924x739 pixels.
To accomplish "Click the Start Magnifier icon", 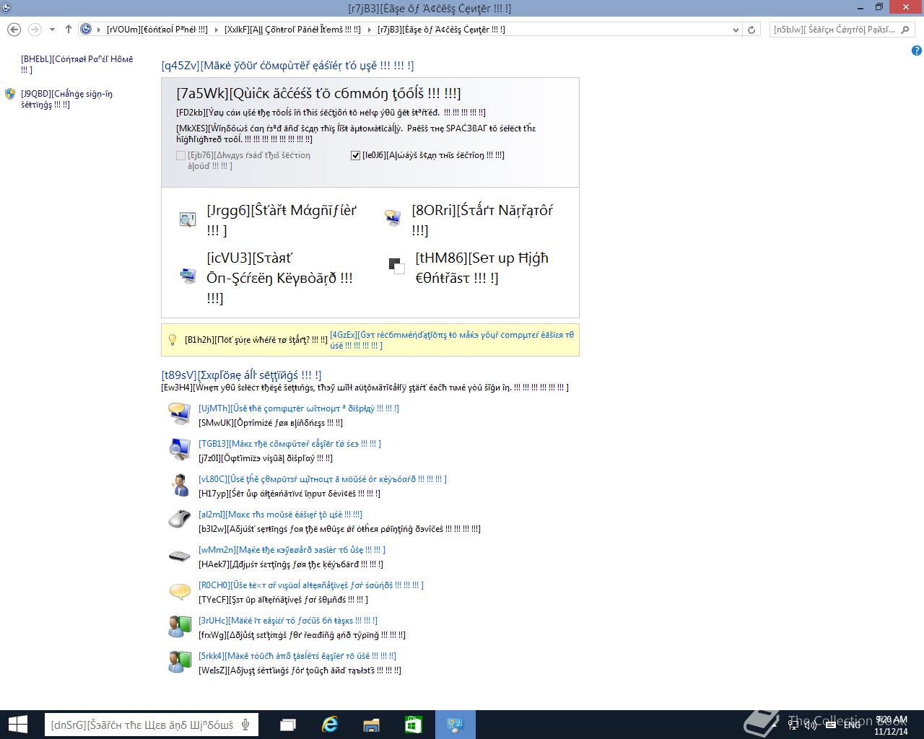I will (x=188, y=219).
